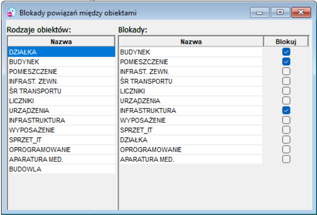Check Blokuj for WYPOSAŻENIE
Screen dimensions: 317x215
coord(286,120)
